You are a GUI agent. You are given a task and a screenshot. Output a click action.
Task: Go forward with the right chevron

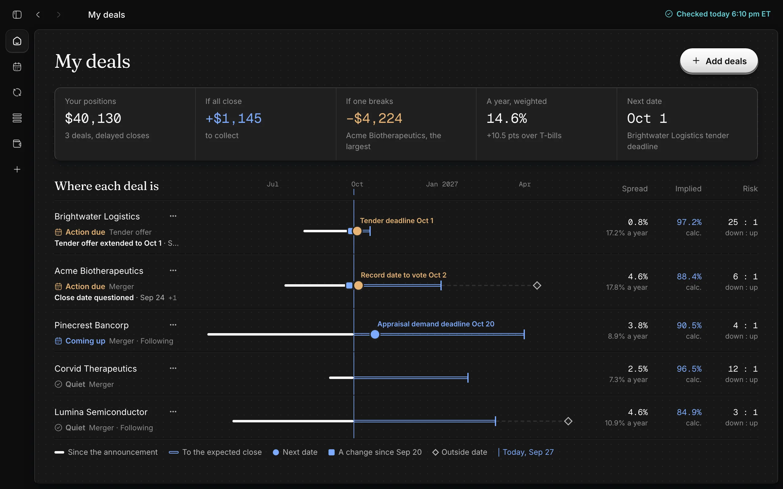pos(58,15)
